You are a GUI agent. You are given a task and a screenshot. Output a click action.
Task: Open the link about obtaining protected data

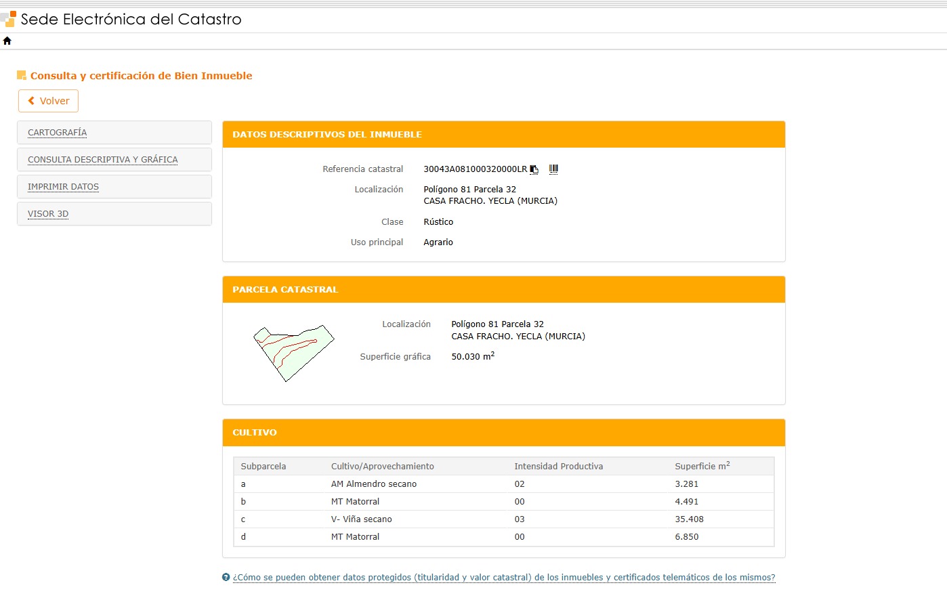[504, 578]
